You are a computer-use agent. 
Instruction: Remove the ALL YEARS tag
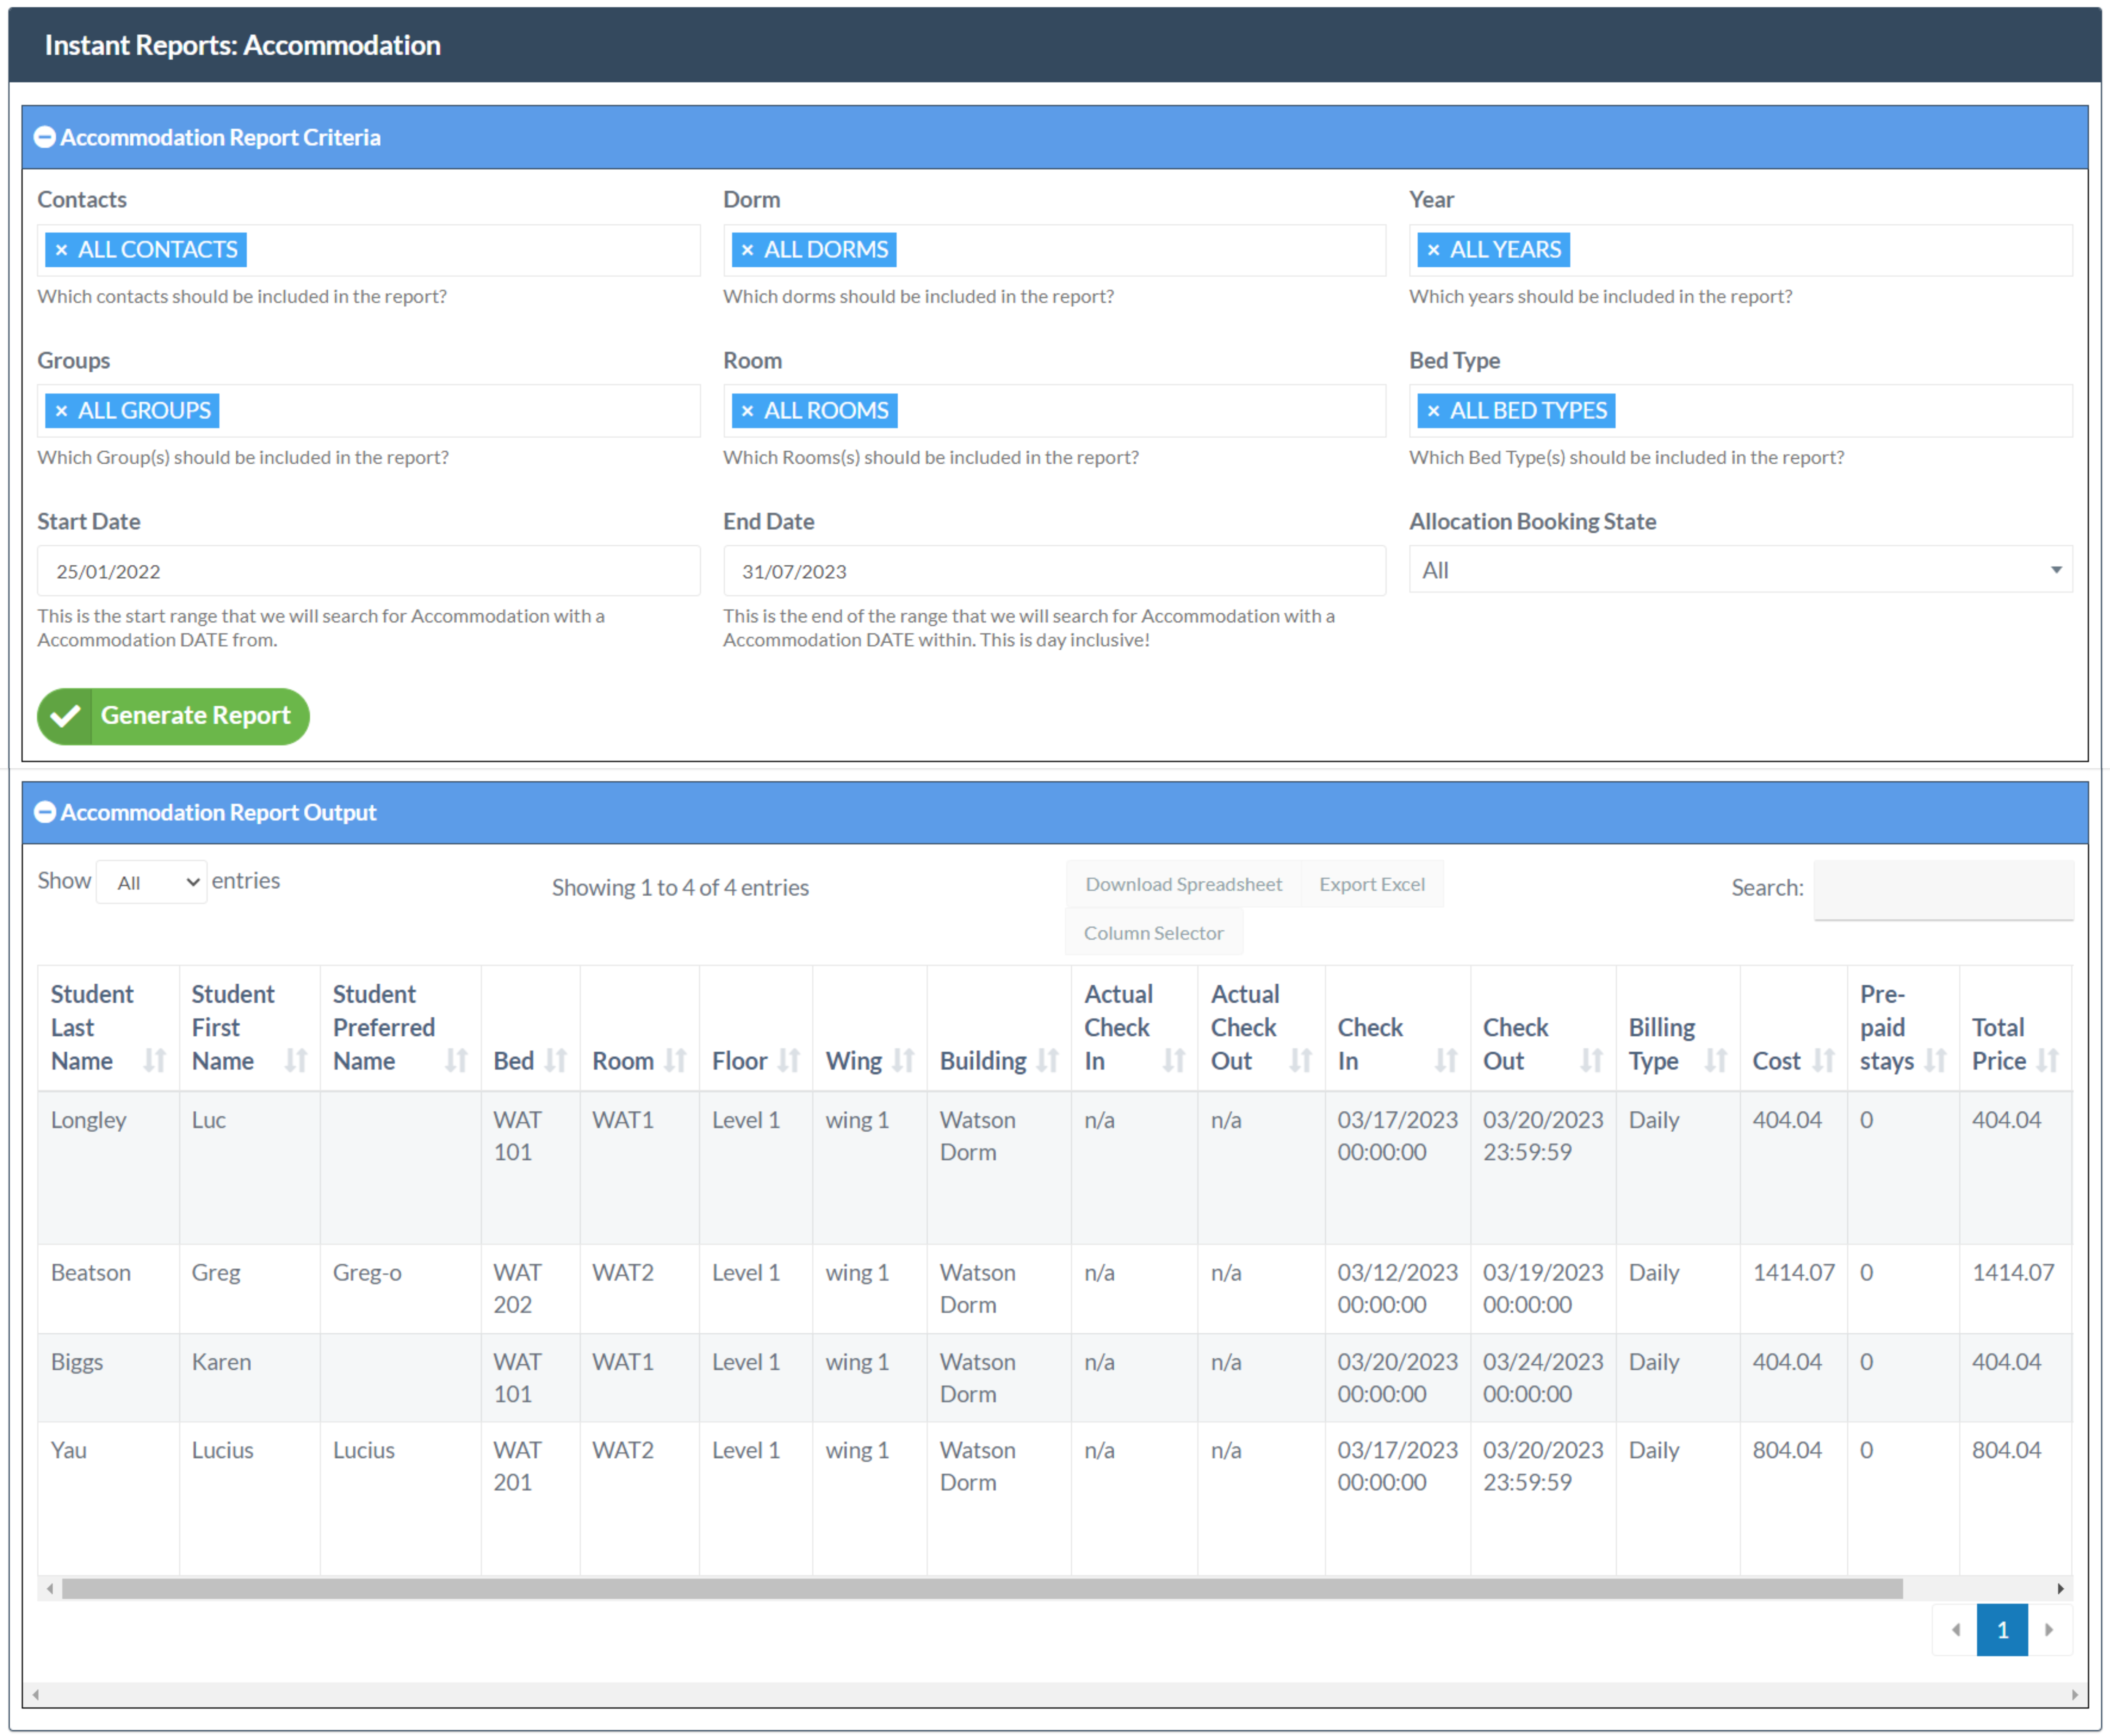[x=1433, y=250]
